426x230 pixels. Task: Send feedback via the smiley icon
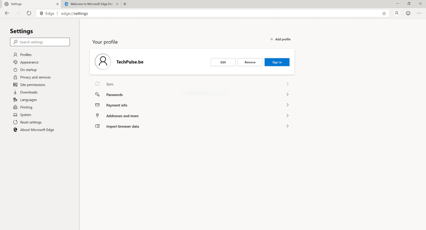(x=408, y=13)
